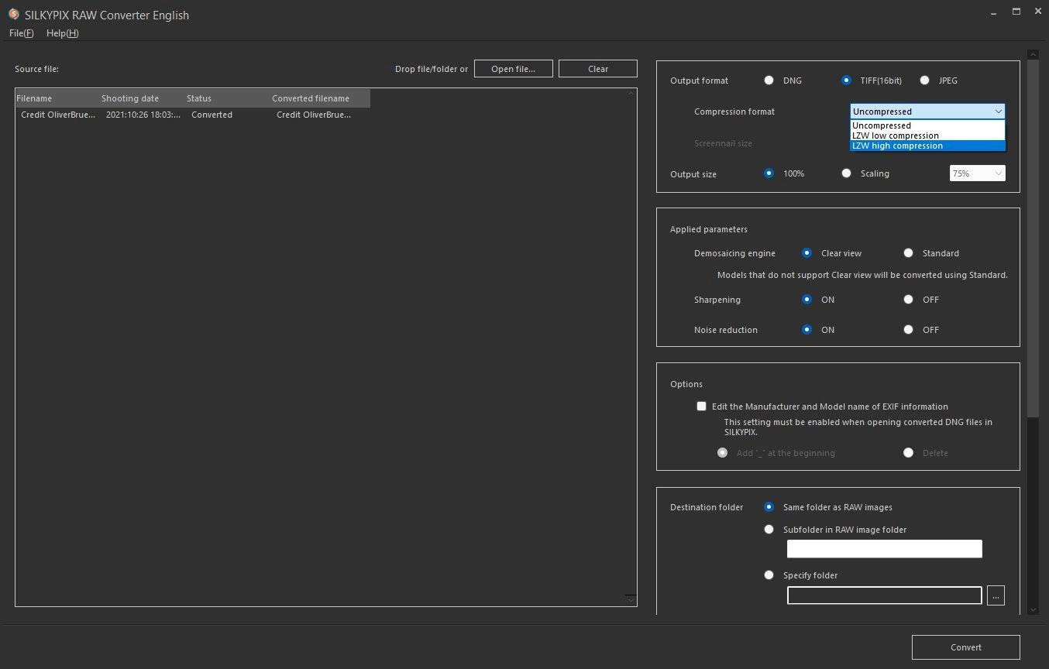This screenshot has height=669, width=1049.
Task: Select DNG output format
Action: 769,80
